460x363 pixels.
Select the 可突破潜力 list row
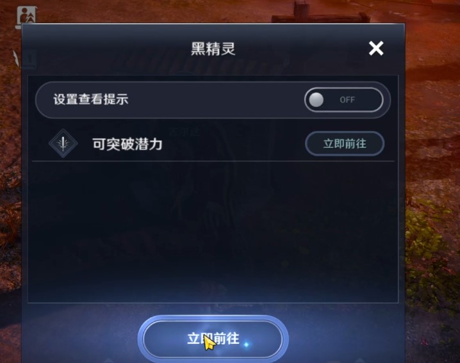(213, 143)
